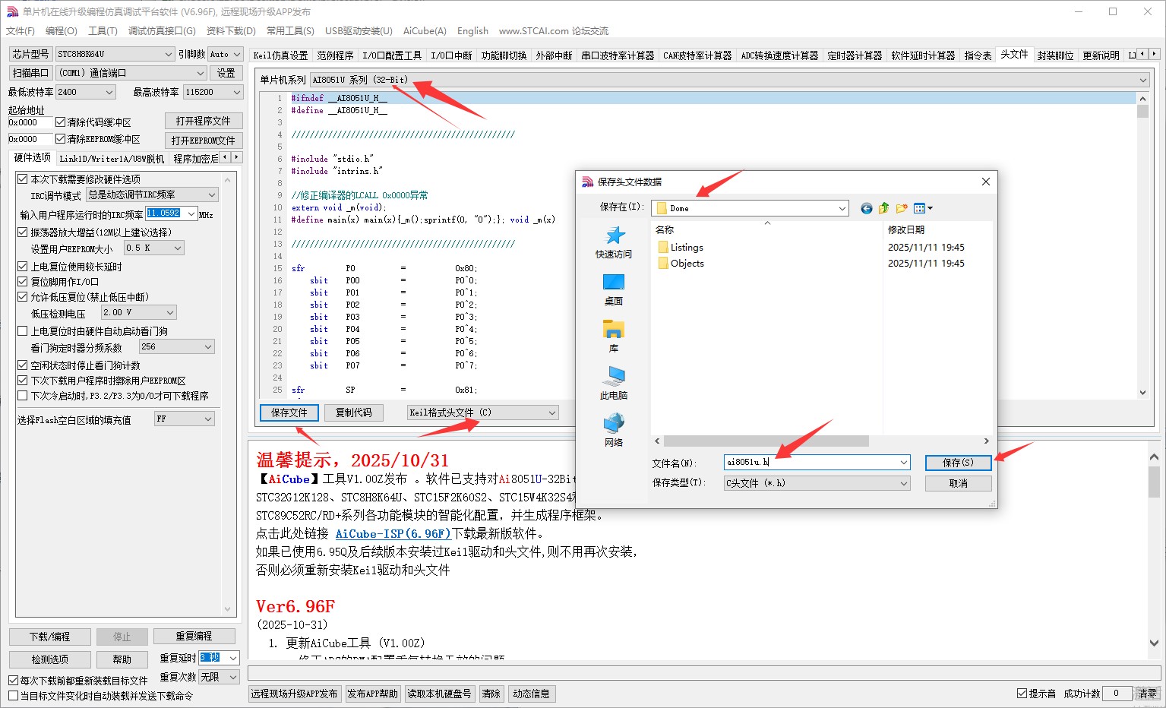Toggle the 提示音 sound prompt checkbox
The image size is (1166, 708).
pyautogui.click(x=1022, y=693)
